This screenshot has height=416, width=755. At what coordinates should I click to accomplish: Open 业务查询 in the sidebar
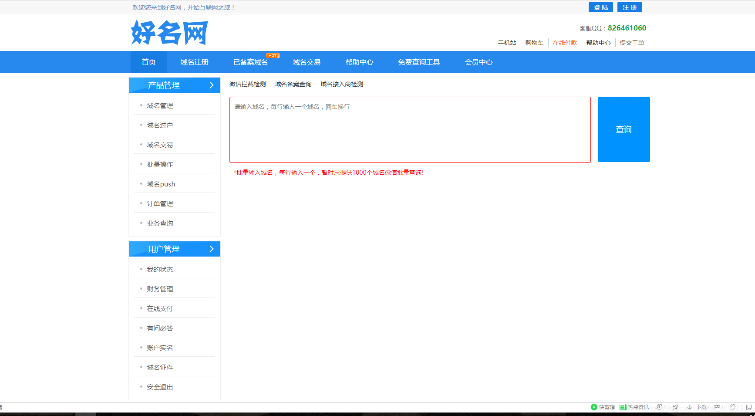[x=160, y=223]
